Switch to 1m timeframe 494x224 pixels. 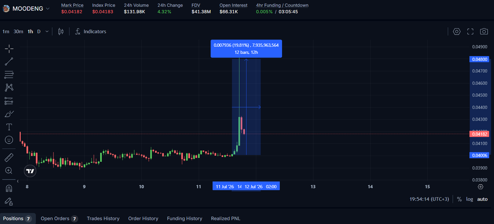(x=6, y=31)
